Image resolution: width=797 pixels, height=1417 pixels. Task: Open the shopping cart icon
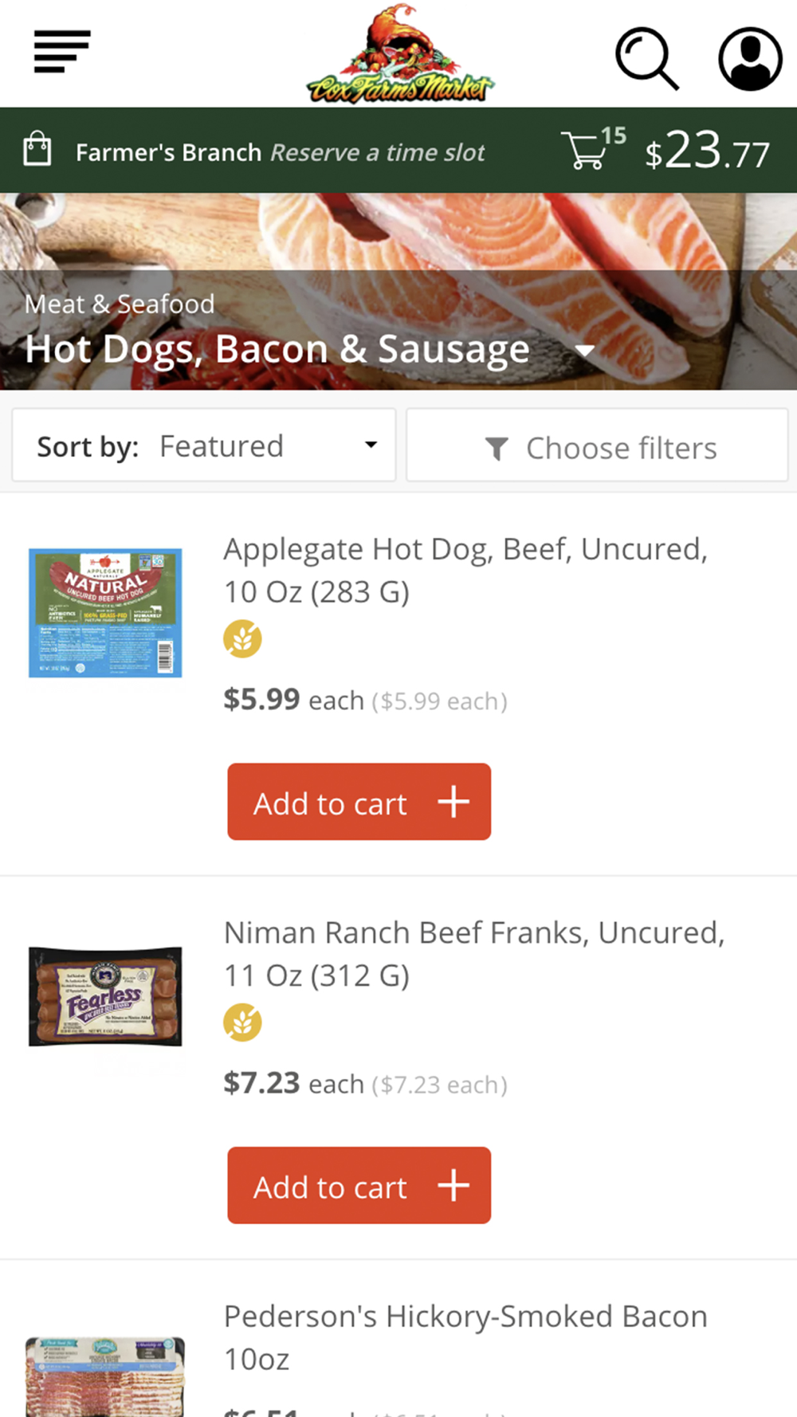pos(586,150)
